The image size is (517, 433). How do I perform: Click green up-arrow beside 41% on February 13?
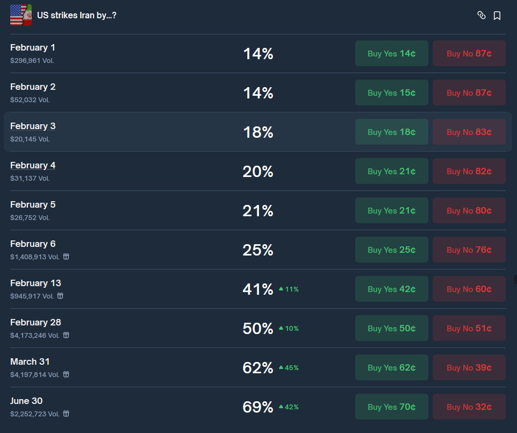point(281,289)
